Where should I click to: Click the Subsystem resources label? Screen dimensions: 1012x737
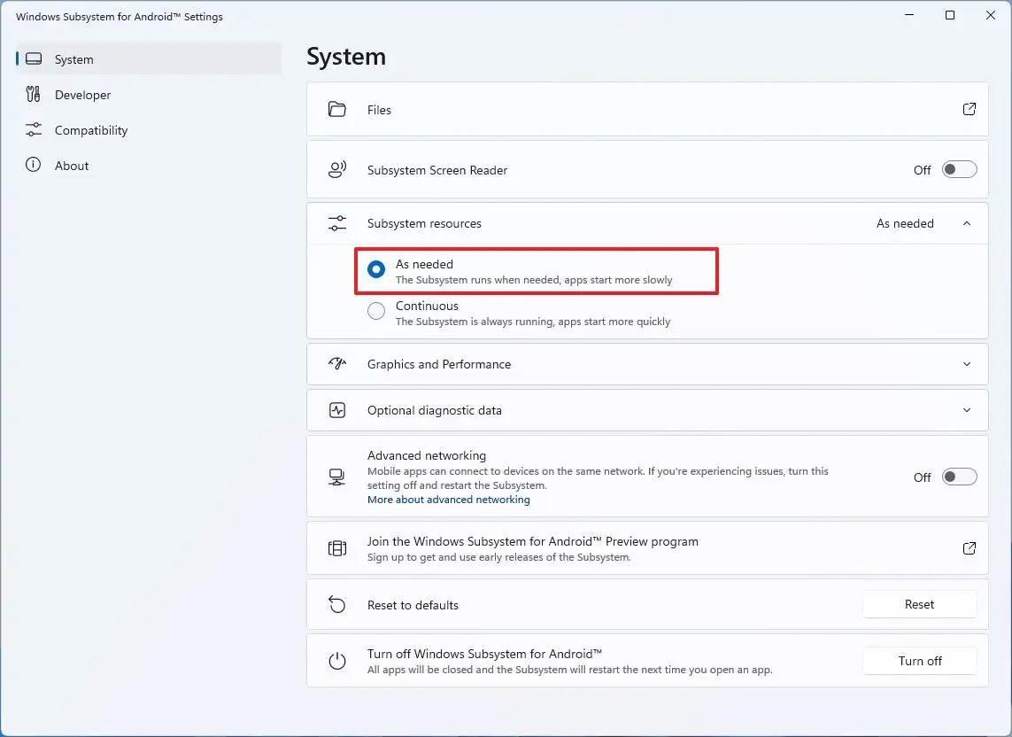(424, 223)
